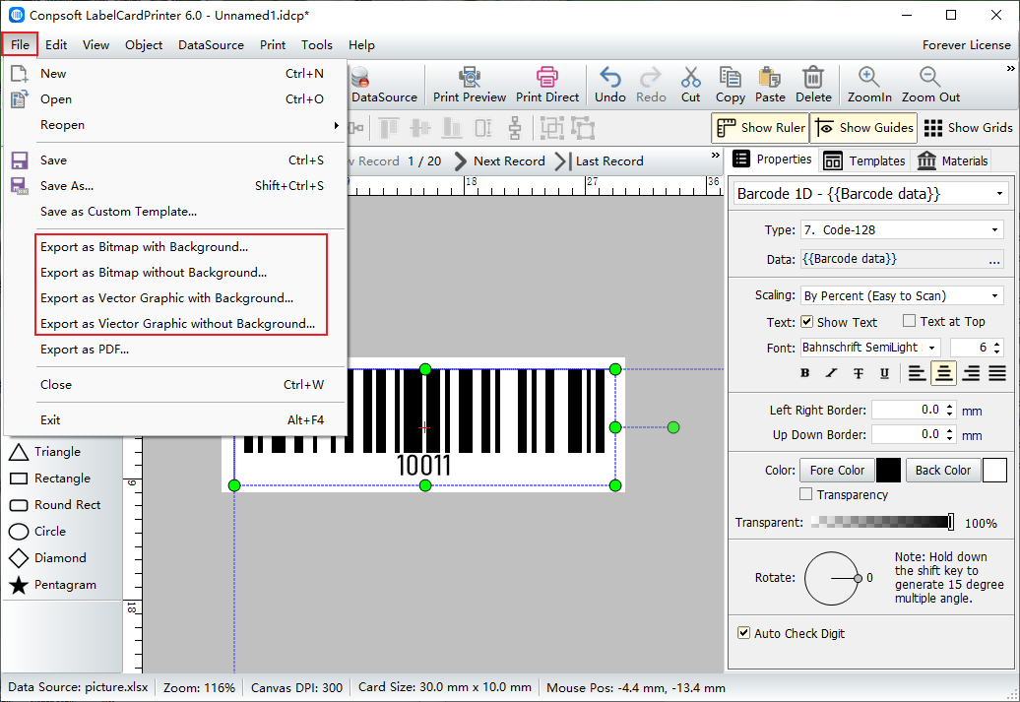Click the black fore color swatch
The height and width of the screenshot is (702, 1020).
(889, 470)
